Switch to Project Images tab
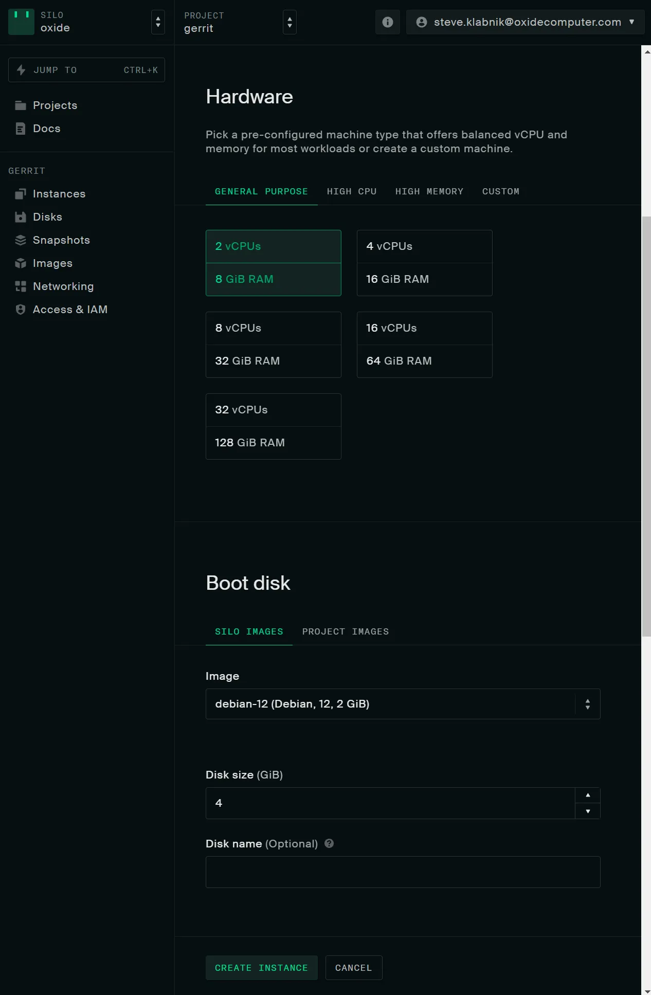The height and width of the screenshot is (995, 651). pos(346,631)
